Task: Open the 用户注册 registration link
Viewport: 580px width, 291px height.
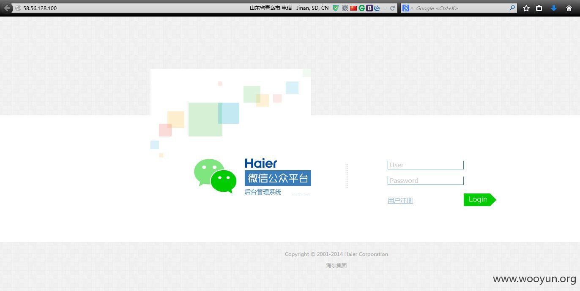Action: tap(400, 201)
